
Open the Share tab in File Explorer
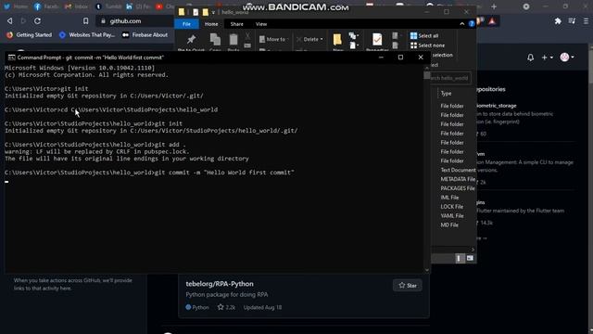pyautogui.click(x=237, y=24)
